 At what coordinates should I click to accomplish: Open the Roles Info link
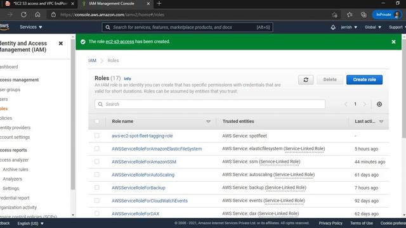[128, 79]
